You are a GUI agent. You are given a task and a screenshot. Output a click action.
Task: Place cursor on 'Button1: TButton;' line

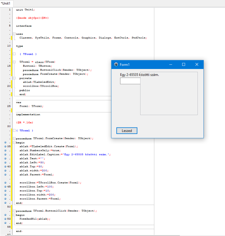(x=37, y=66)
